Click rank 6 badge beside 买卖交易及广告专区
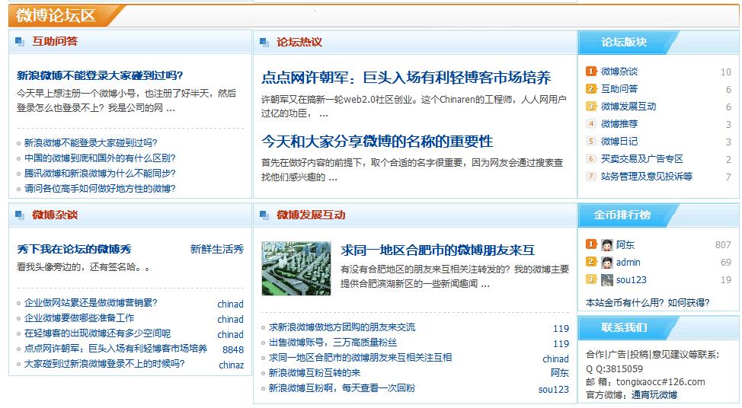742x408 pixels. [591, 159]
